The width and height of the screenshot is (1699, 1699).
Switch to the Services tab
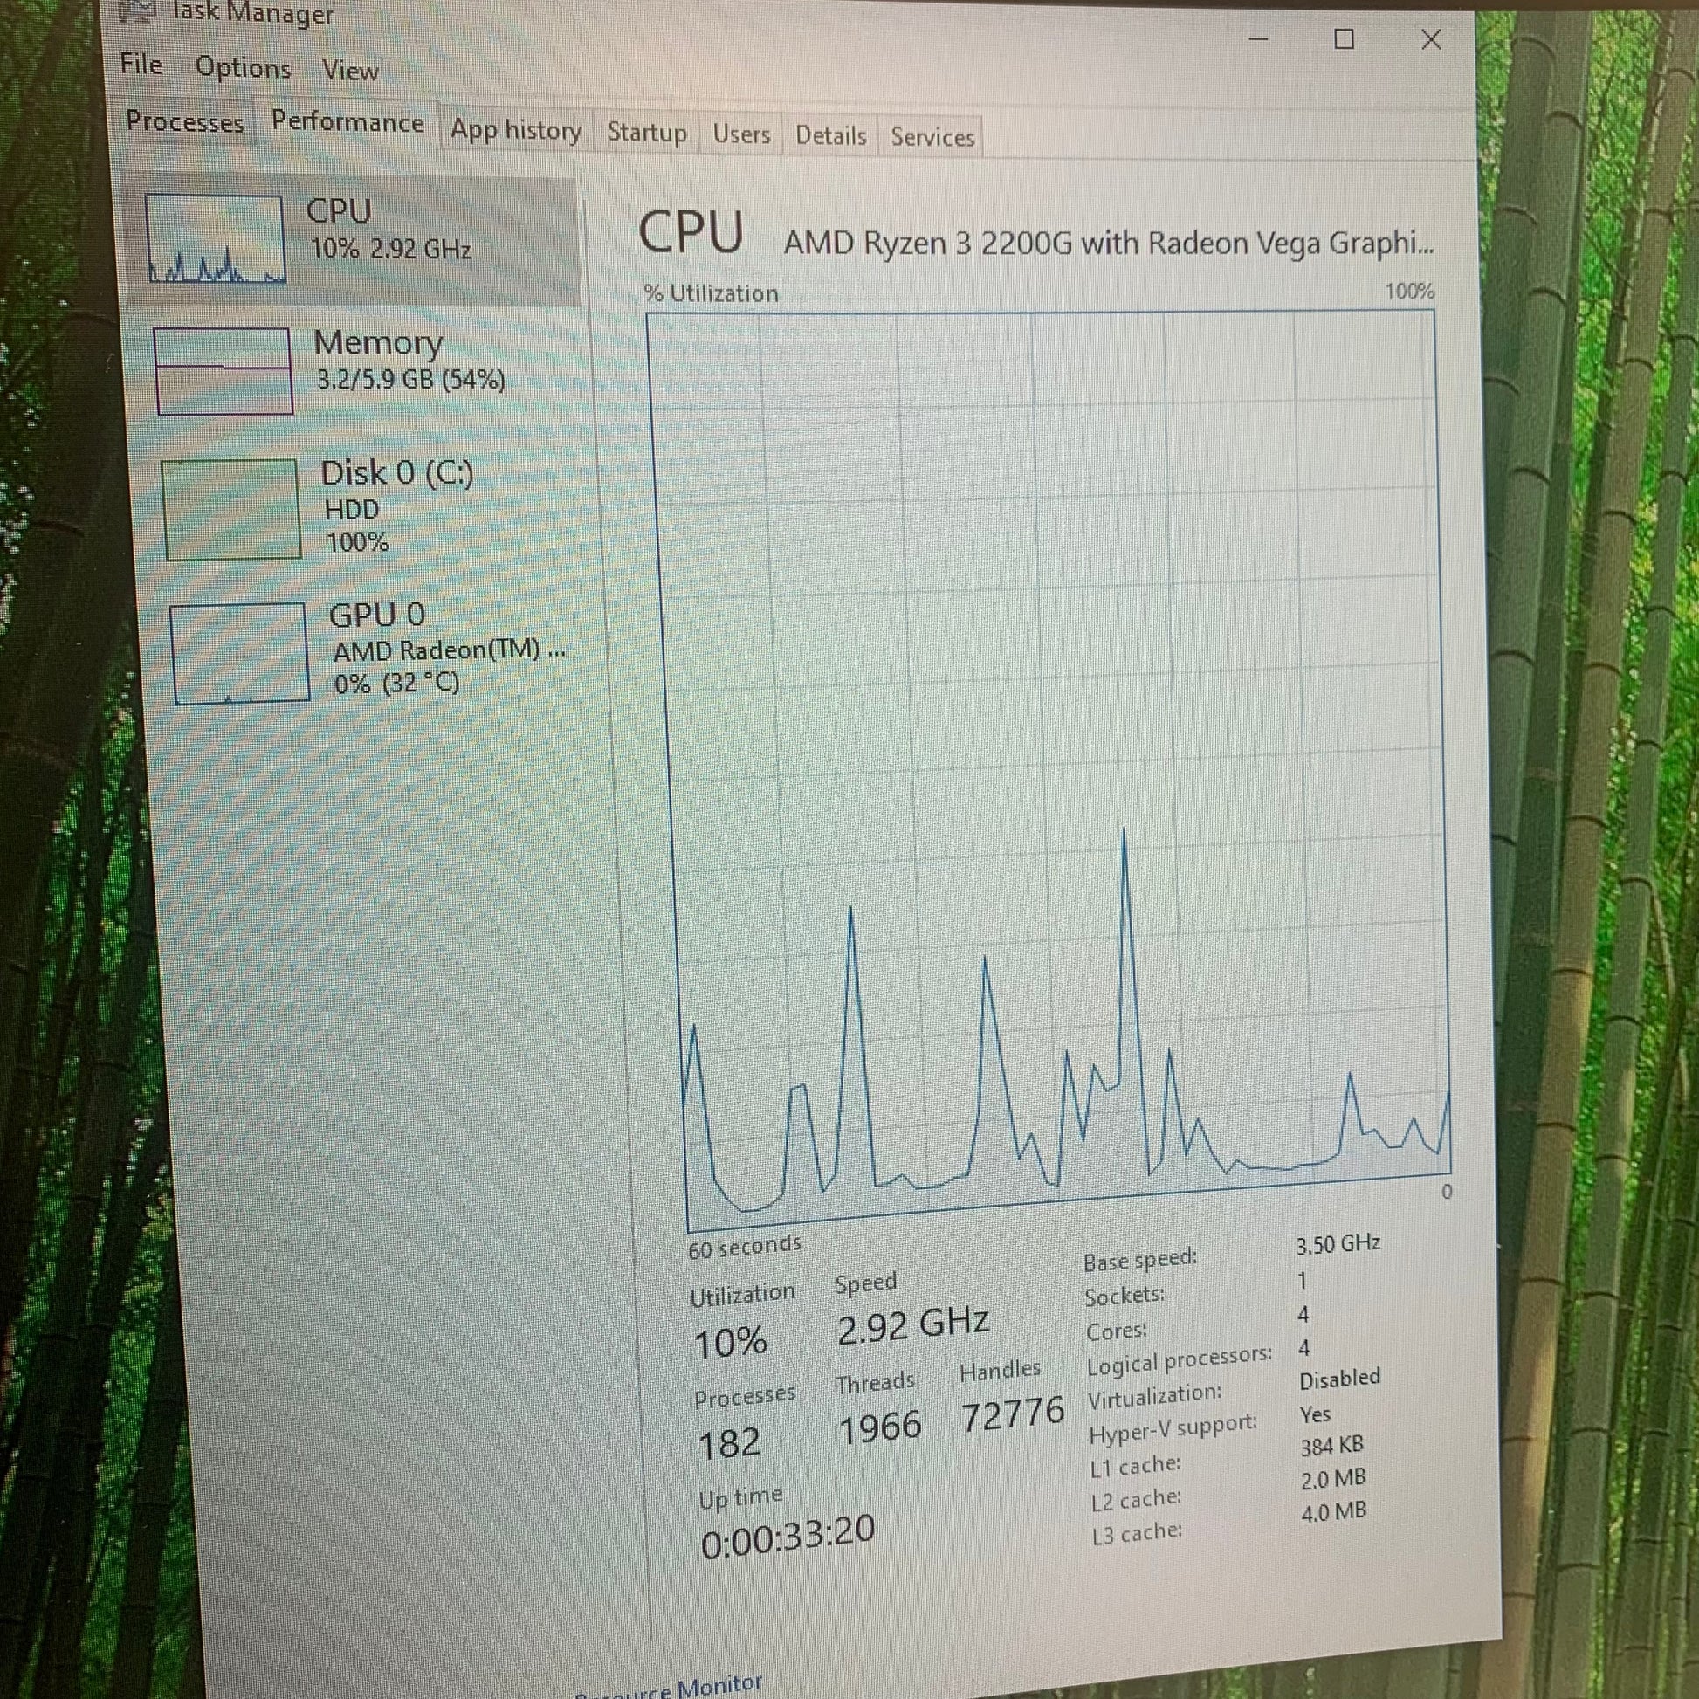(x=932, y=137)
